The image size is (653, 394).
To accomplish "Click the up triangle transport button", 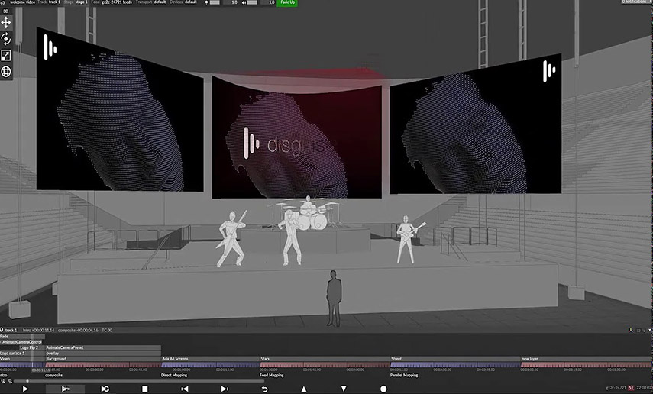I will pos(304,389).
